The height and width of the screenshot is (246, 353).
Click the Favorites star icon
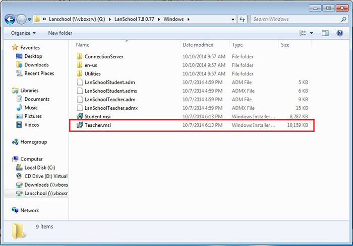pyautogui.click(x=15, y=47)
